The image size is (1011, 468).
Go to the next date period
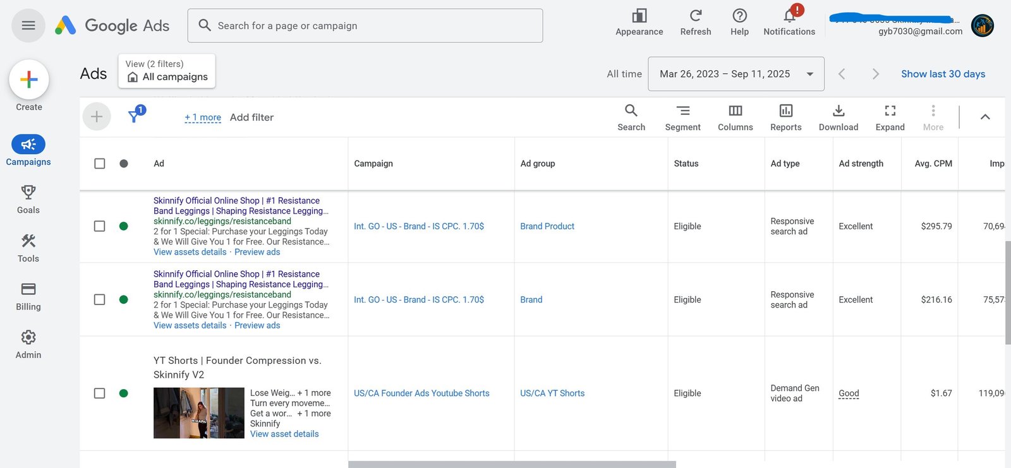tap(875, 74)
